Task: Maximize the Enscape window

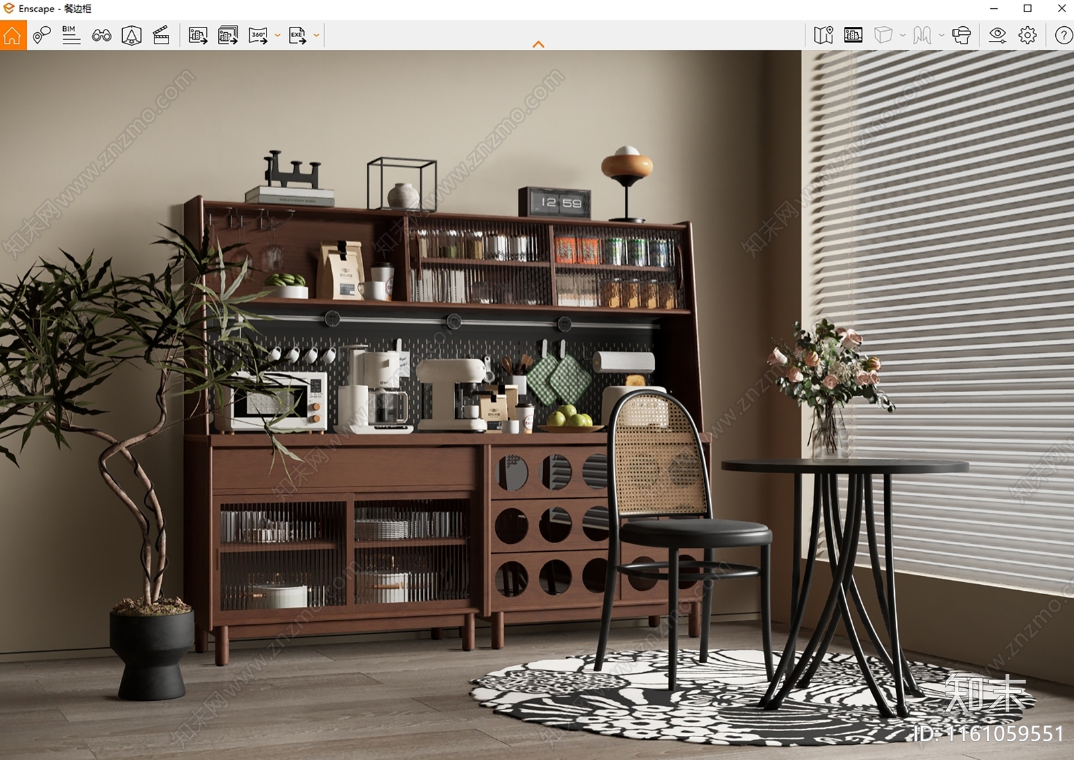Action: coord(1028,9)
